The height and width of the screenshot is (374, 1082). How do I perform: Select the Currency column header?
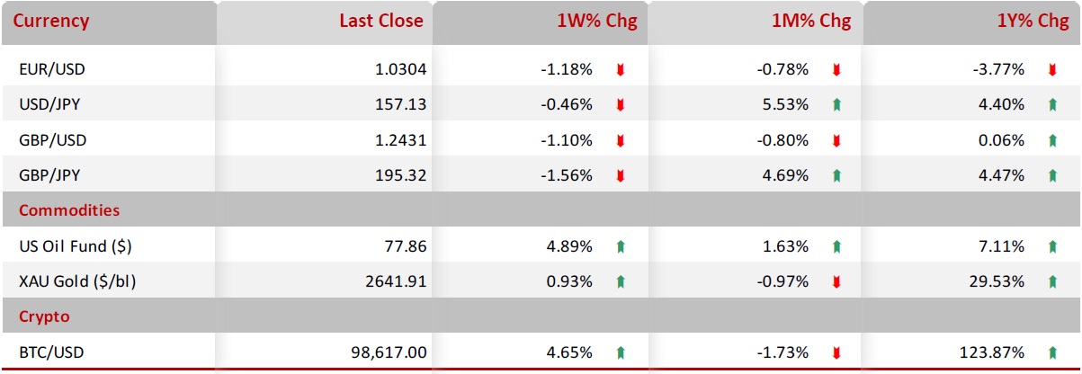51,22
